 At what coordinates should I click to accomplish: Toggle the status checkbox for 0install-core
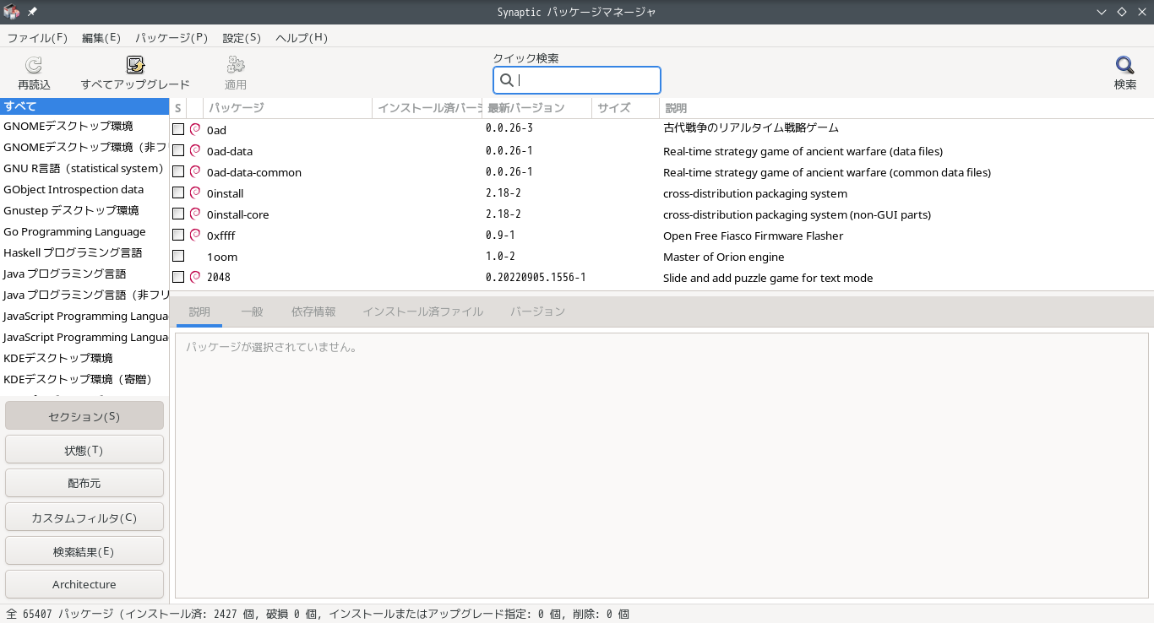[178, 214]
